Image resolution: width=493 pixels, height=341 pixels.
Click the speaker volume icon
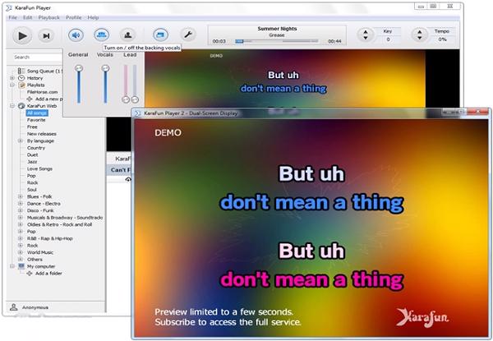76,35
